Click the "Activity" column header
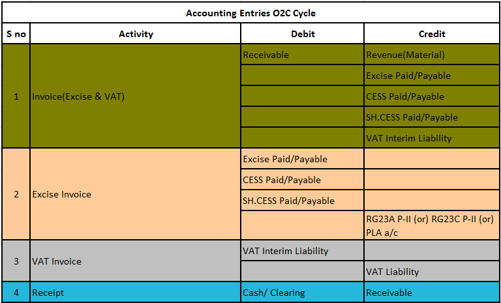This screenshot has width=501, height=303. point(136,33)
